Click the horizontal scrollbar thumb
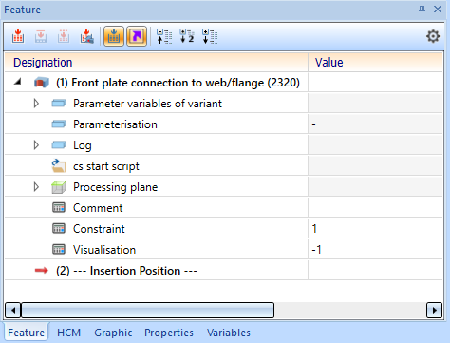This screenshot has width=450, height=343. 147,310
